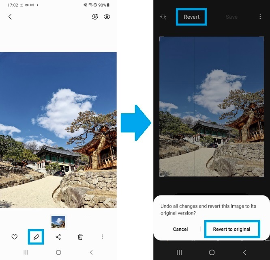Viewport: 270px width, 260px height.
Task: Share the photo using share icon
Action: point(58,237)
